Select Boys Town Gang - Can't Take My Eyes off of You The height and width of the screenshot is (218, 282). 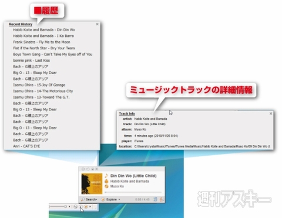(53, 54)
